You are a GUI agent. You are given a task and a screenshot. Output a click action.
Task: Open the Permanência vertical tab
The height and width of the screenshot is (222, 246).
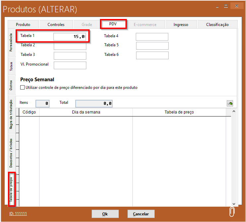point(11,42)
